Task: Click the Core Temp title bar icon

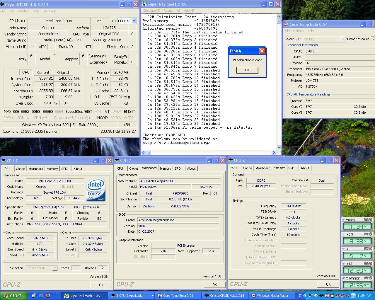Action: tap(286, 24)
